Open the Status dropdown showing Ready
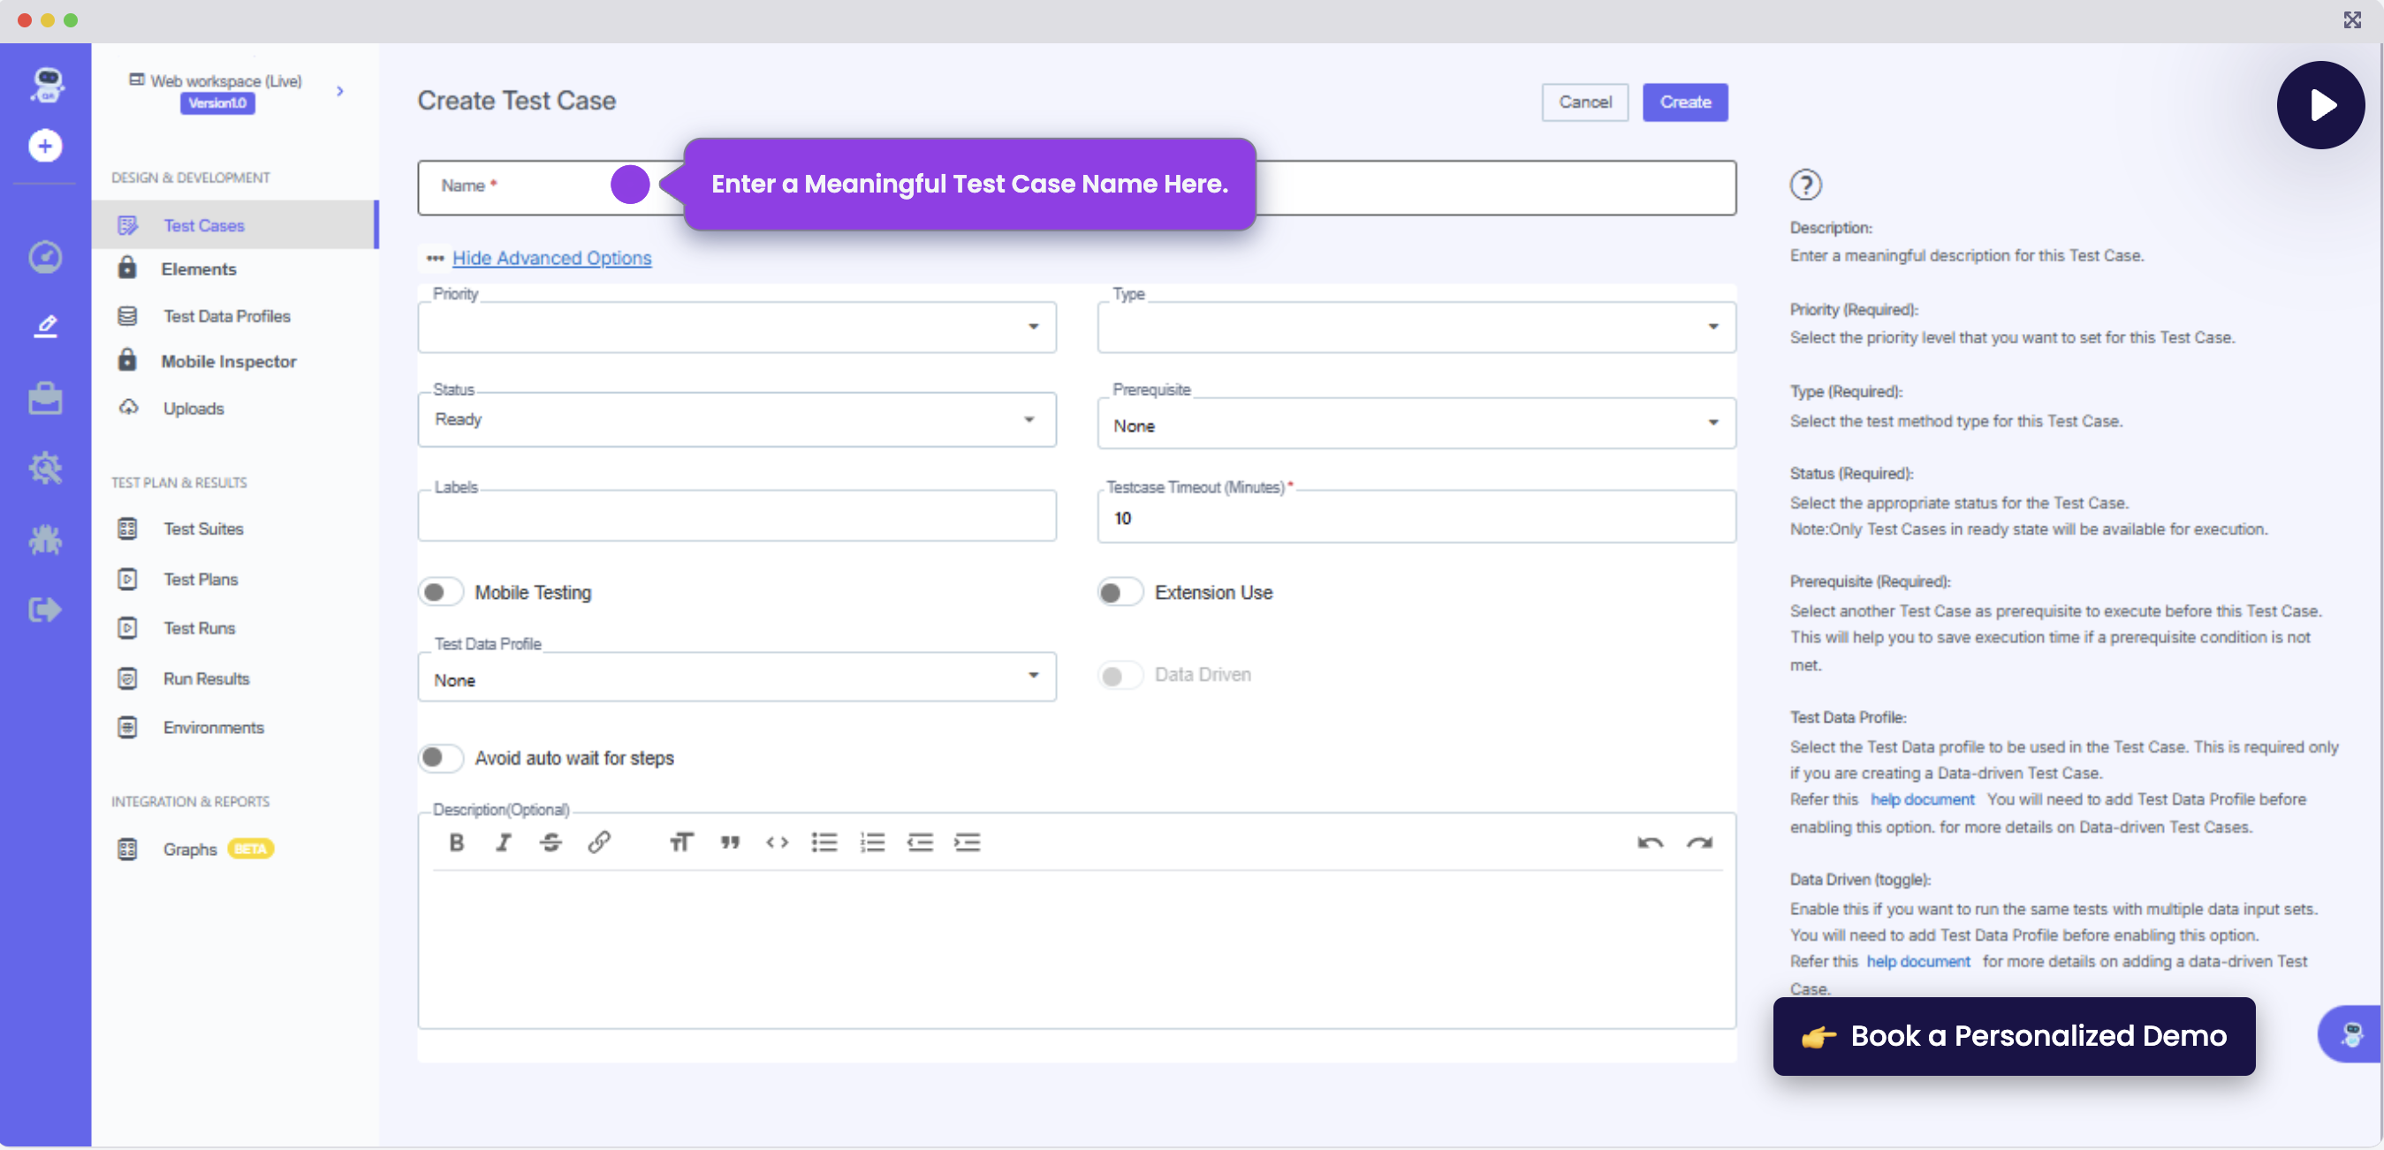Screen dimensions: 2384x1150 737,420
